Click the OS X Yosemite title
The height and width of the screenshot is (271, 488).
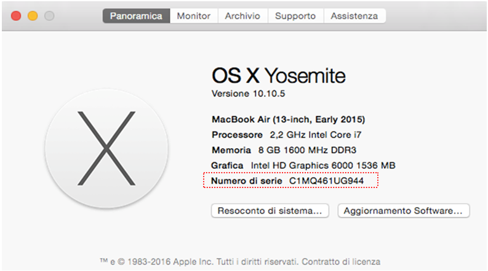pyautogui.click(x=278, y=76)
